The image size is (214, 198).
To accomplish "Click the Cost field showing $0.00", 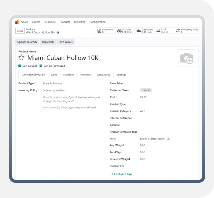I will coord(143,97).
